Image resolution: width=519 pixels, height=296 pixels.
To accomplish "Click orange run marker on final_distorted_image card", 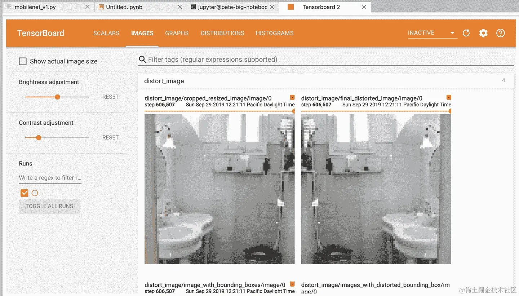I will coord(449,97).
